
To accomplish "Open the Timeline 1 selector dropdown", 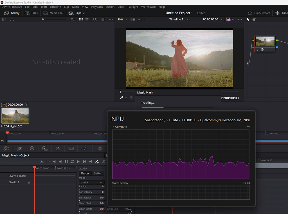I will pos(179,19).
